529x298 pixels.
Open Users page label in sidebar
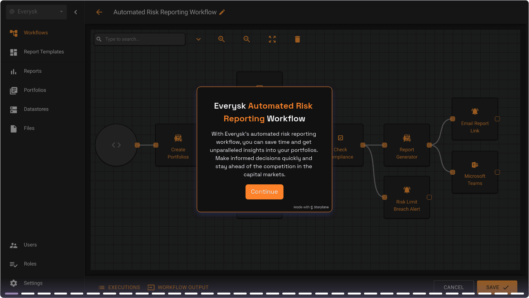click(30, 245)
